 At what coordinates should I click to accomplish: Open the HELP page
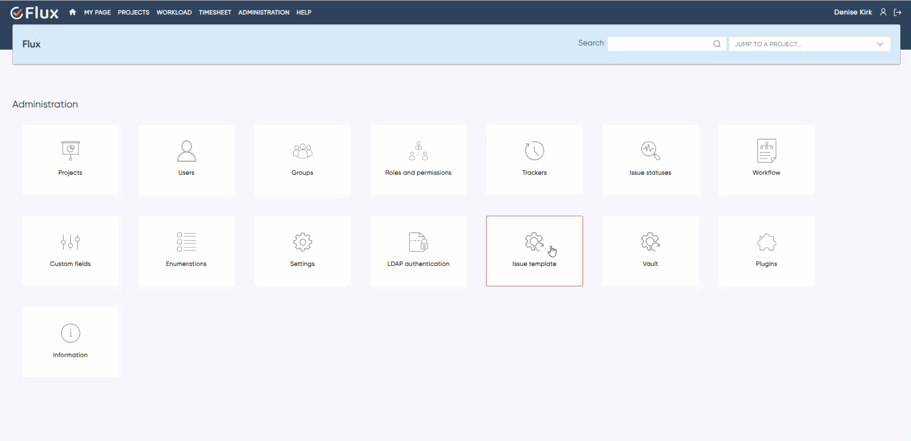tap(304, 12)
